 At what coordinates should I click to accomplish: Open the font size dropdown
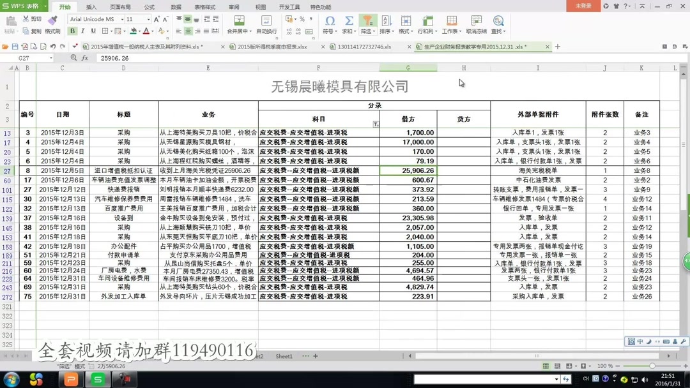[x=148, y=19]
